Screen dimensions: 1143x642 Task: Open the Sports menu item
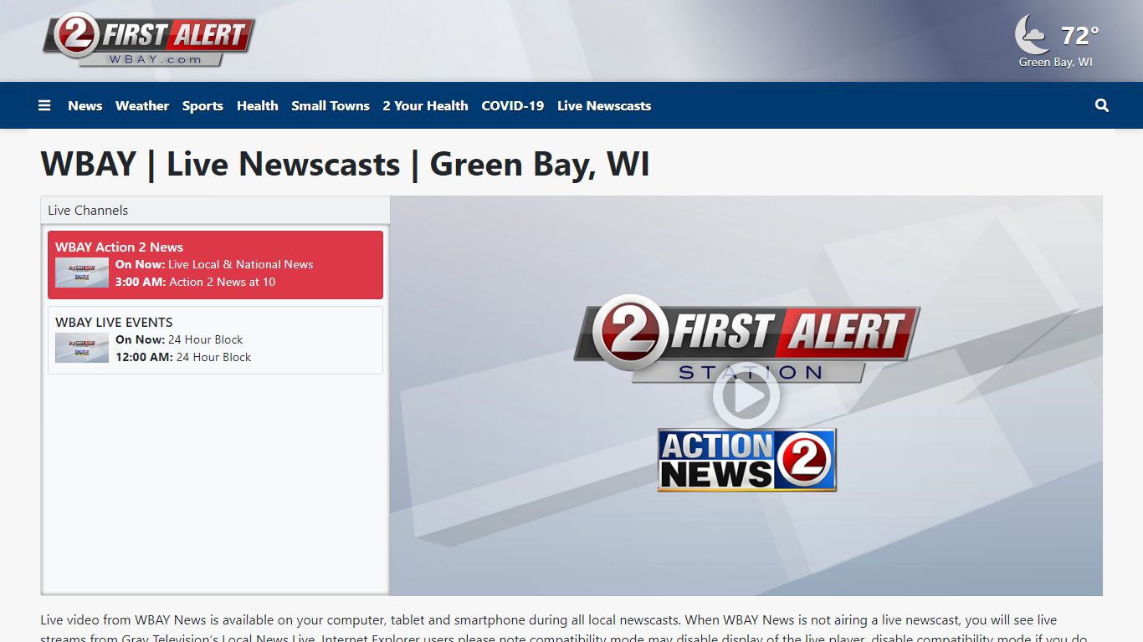[x=202, y=105]
